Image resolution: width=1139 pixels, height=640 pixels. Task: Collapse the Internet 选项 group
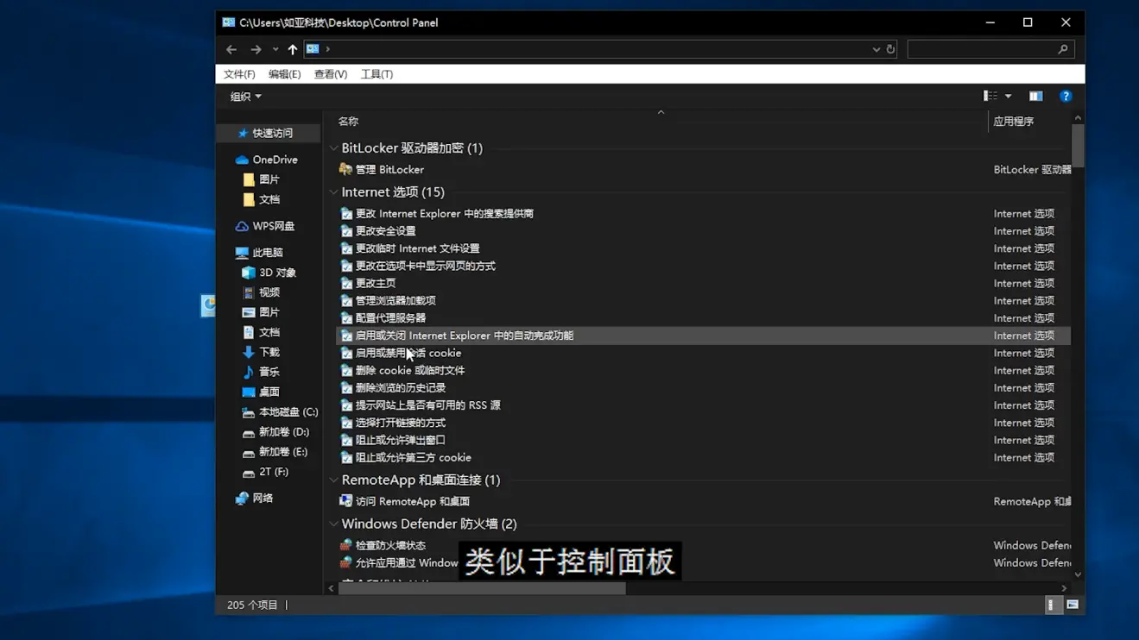tap(334, 192)
